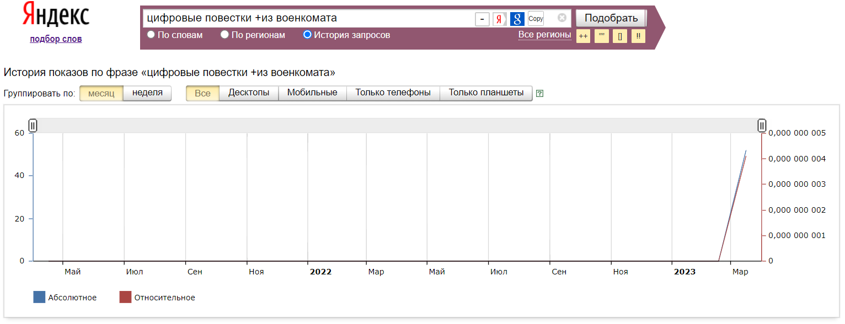
Task: Switch to the Все devices tab
Action: click(x=202, y=93)
